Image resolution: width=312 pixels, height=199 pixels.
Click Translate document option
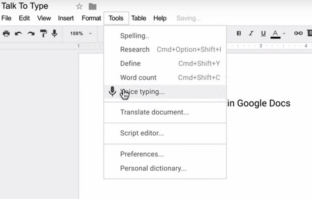(154, 112)
